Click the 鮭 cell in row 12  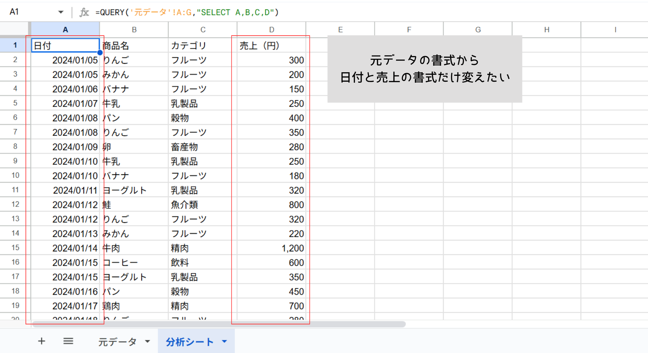tap(134, 204)
